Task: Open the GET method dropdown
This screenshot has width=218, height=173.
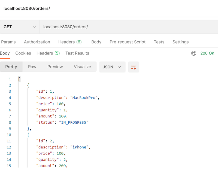Action: [20, 27]
